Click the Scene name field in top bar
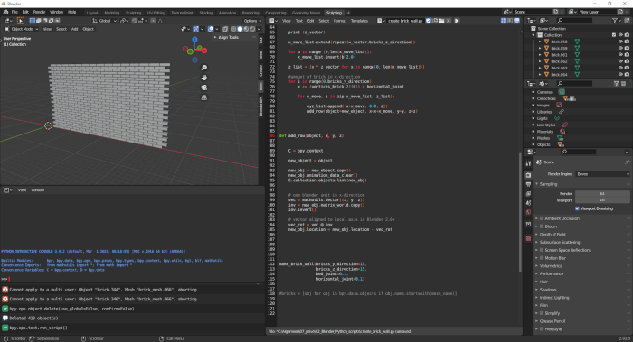 [532, 12]
